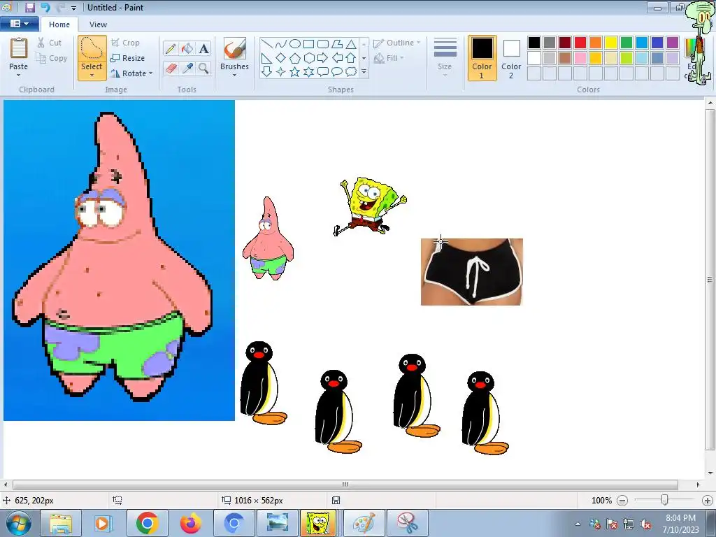Choose the Left arrow shape
This screenshot has width=716, height=537.
[x=337, y=58]
